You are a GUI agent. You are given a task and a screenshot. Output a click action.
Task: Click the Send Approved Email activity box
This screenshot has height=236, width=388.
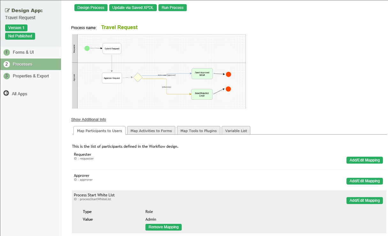coord(202,74)
